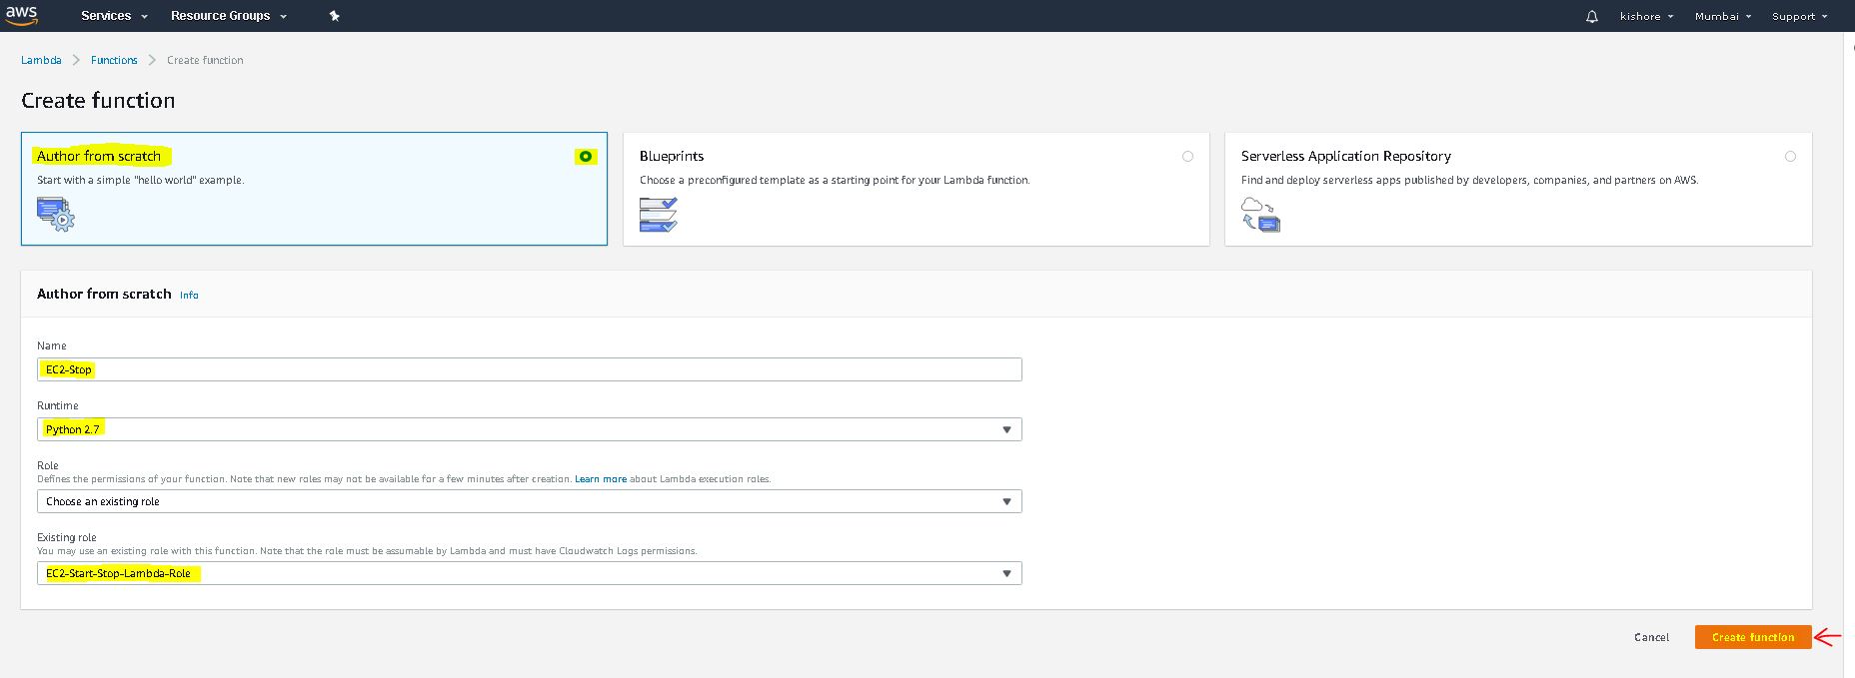Click the pin shortcut icon in navbar
The height and width of the screenshot is (678, 1855).
(335, 16)
